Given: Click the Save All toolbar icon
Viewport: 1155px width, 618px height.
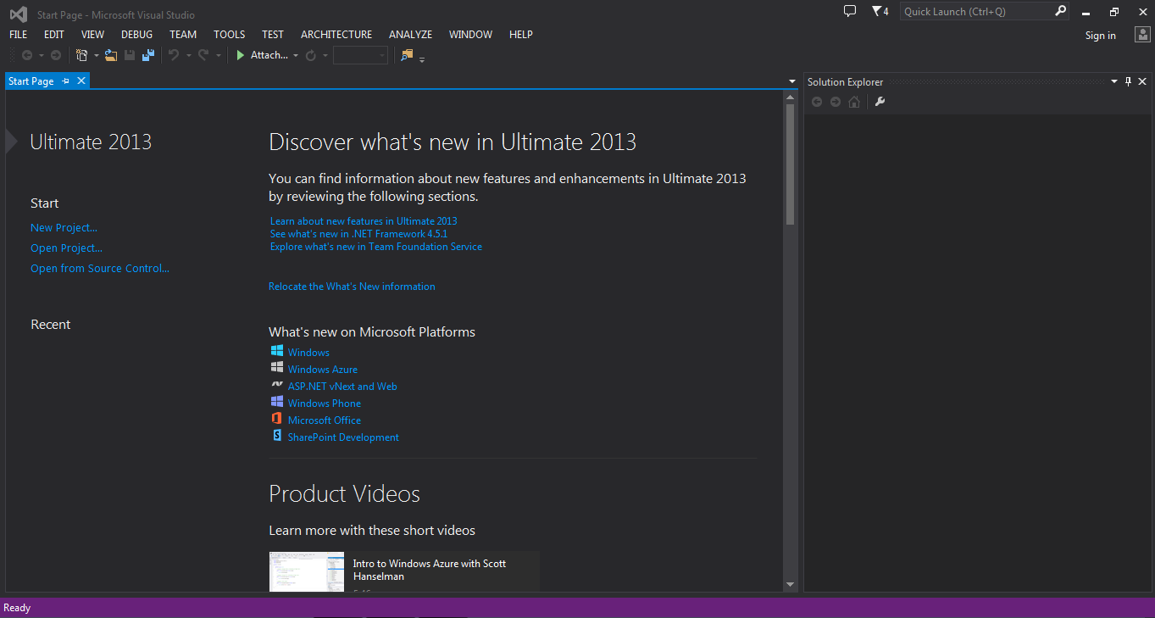Looking at the screenshot, I should 148,55.
